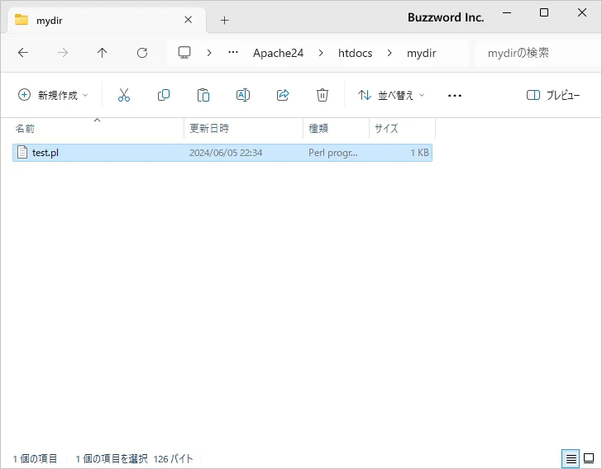Refresh the current folder view
Viewport: 602px width, 469px height.
tap(142, 53)
